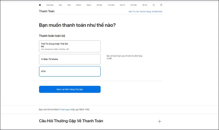Go to the Mac menu item
This screenshot has width=219, height=130.
point(60,5)
